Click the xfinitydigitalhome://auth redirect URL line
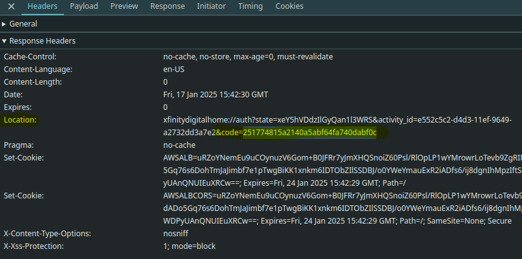The image size is (522, 259). tap(337, 120)
